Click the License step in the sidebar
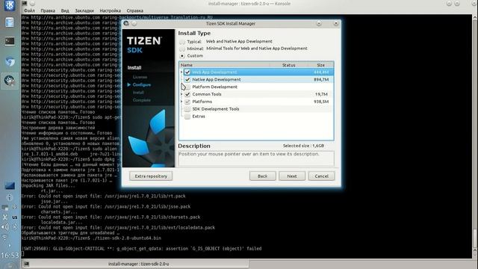This screenshot has width=478, height=269. 140,77
